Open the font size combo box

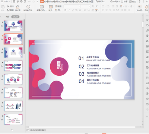(86, 6)
